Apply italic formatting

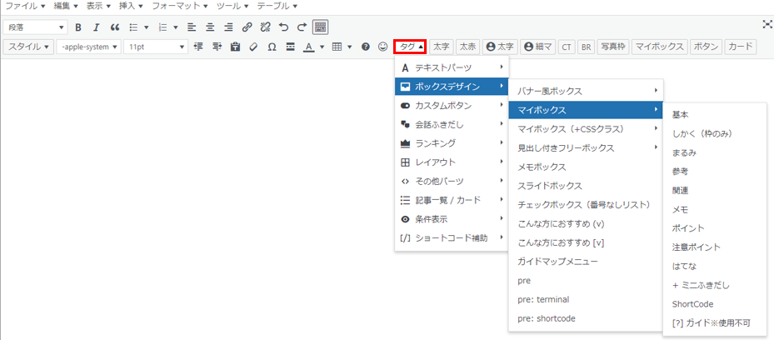click(97, 27)
